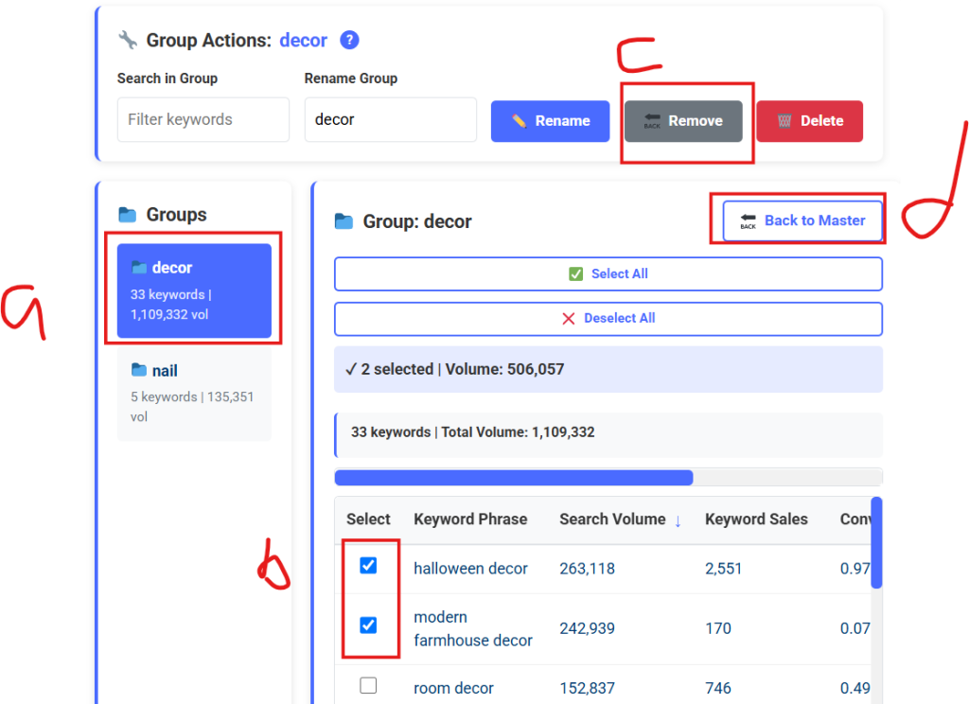Image resolution: width=969 pixels, height=704 pixels.
Task: Check the room decor checkbox
Action: click(368, 686)
